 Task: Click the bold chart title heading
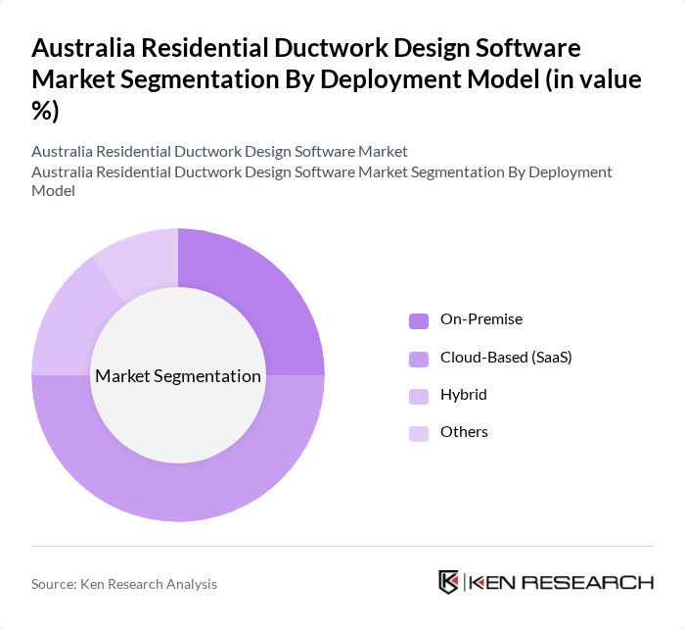point(337,79)
